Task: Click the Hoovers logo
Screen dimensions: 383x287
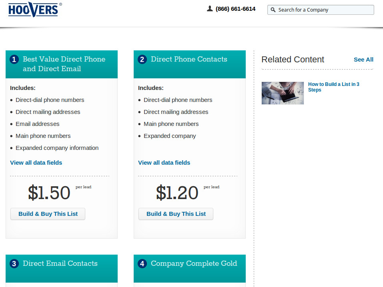Action: (34, 10)
